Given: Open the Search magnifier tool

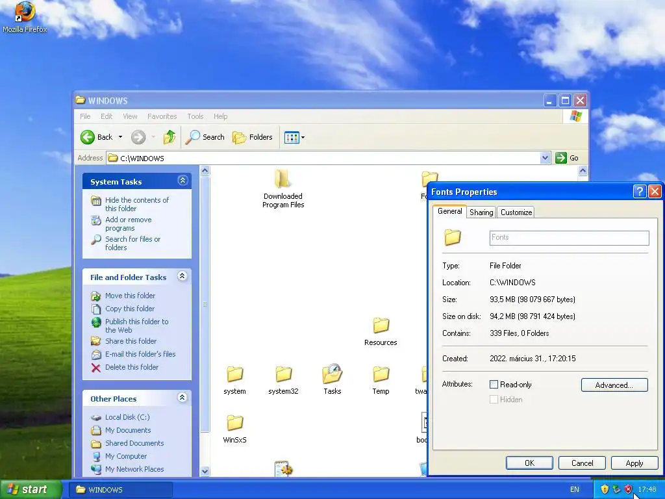Looking at the screenshot, I should tap(205, 137).
